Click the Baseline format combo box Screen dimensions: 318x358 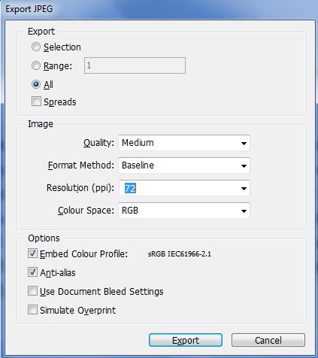click(184, 165)
